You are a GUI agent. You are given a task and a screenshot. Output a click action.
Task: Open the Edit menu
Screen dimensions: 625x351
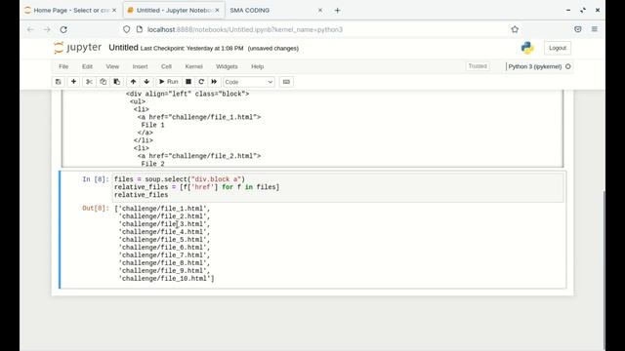87,66
